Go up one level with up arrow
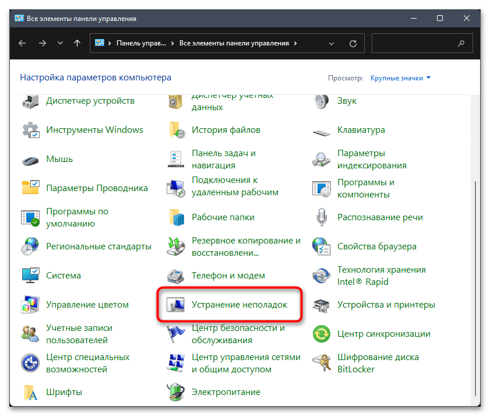The image size is (490, 416). coord(77,43)
